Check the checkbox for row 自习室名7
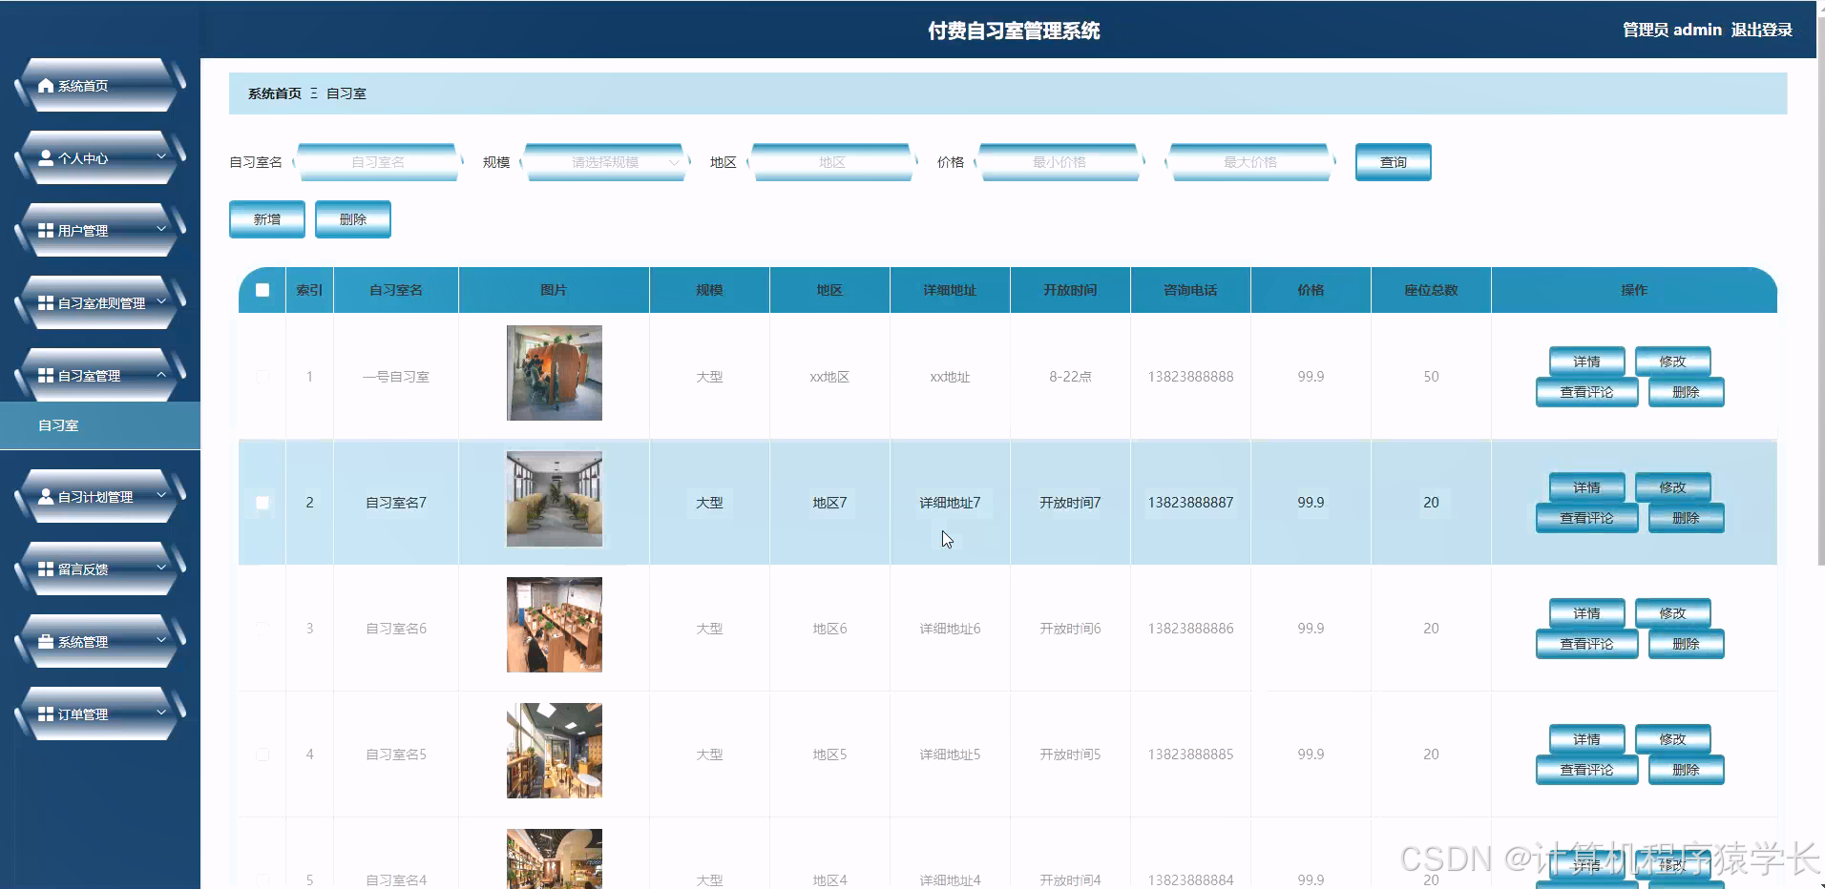1825x889 pixels. (x=262, y=503)
